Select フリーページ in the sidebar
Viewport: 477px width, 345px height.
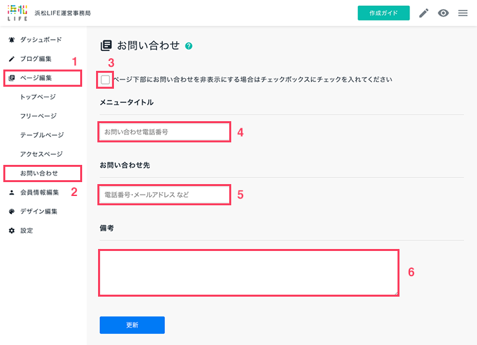(38, 116)
